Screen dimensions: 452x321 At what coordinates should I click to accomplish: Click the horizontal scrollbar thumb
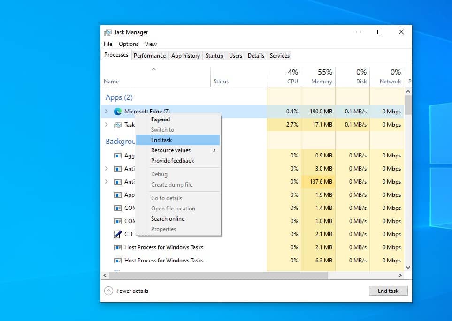coord(219,275)
